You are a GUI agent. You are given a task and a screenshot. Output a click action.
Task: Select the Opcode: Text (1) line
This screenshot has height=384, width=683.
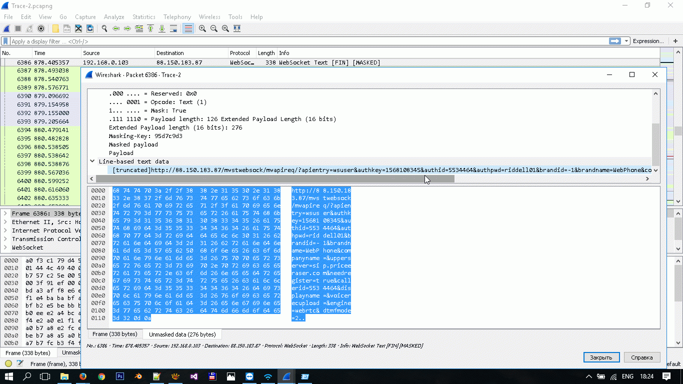157,102
